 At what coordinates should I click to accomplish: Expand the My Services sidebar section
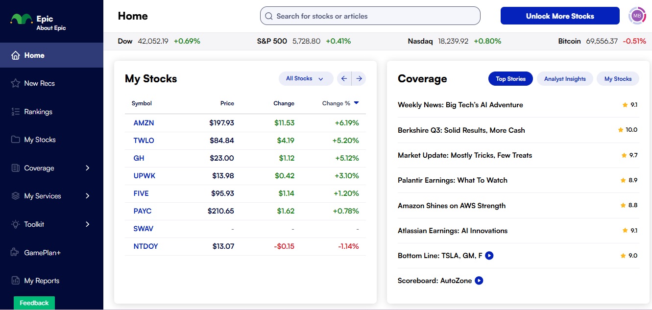43,195
